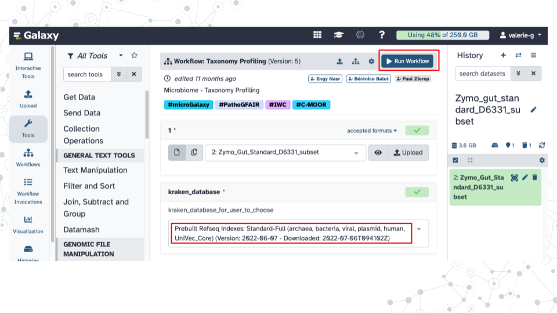Open Visualization in the activity bar

click(x=28, y=224)
